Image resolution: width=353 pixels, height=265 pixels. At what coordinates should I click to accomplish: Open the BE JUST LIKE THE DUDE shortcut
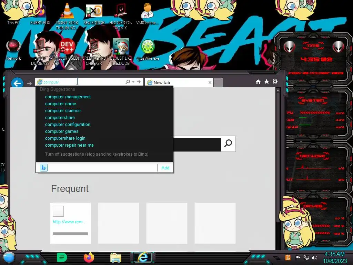click(121, 52)
